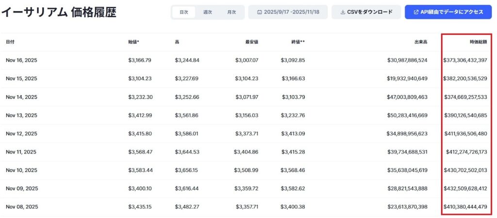Select the 日次 daily tab
Viewport: 497px width, 218px height.
tap(184, 12)
